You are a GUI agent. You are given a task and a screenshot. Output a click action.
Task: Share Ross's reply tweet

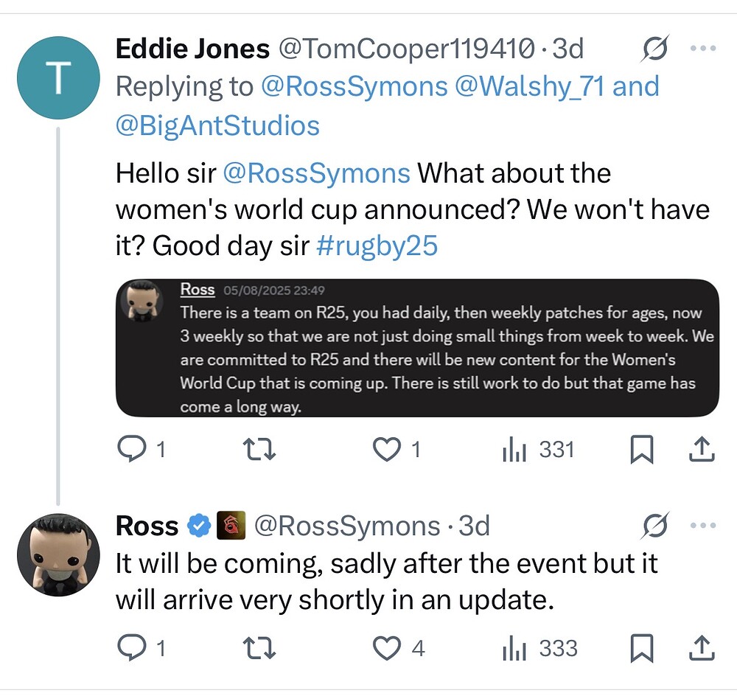[x=702, y=649]
